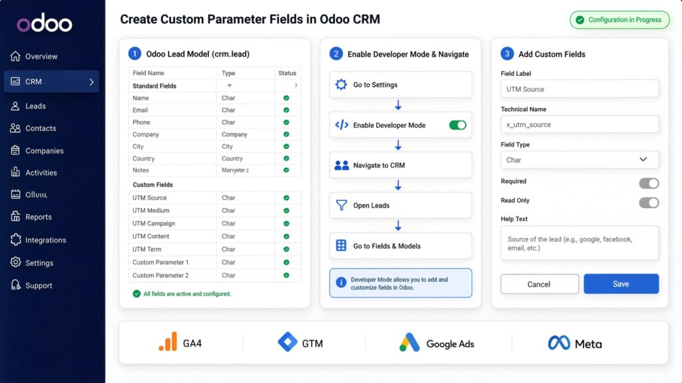Click the Manyeter 2 type cell for Notes
Screen dimensions: 682x383
coord(246,170)
